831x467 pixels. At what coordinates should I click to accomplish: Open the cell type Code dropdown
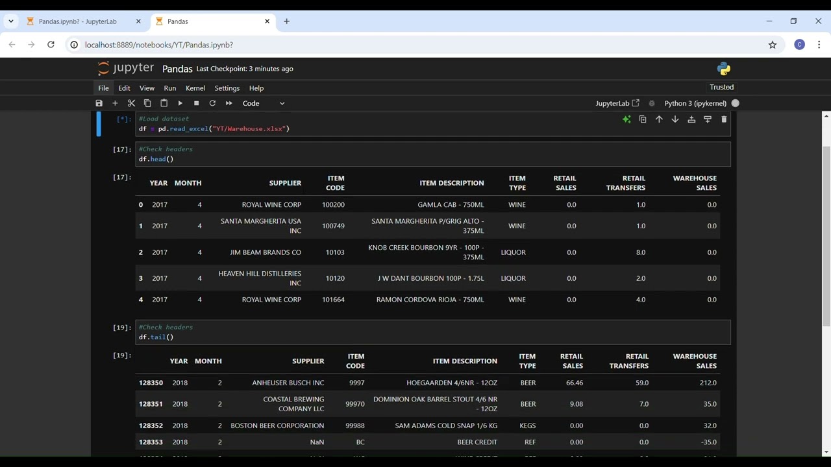click(x=263, y=103)
